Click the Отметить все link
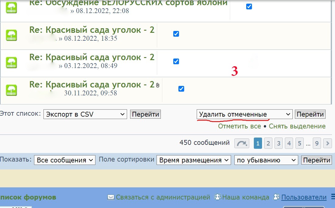Image resolution: width=335 pixels, height=208 pixels. 239,126
